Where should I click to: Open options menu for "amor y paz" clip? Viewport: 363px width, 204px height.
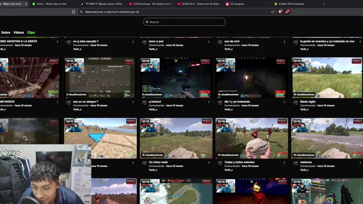(209, 42)
